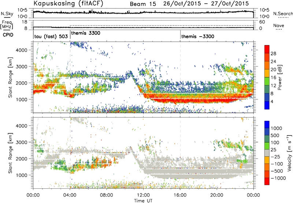Click the 'Freq. [MHz]' axis label
293x203 pixels.
(x=7, y=25)
